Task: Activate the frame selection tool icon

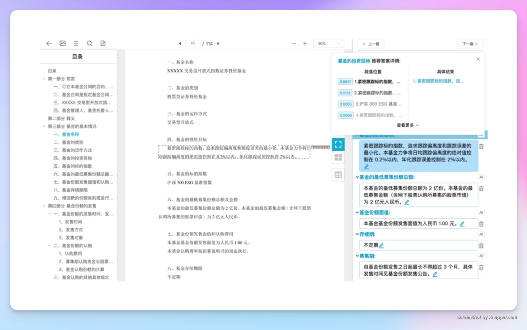Action: point(338,144)
